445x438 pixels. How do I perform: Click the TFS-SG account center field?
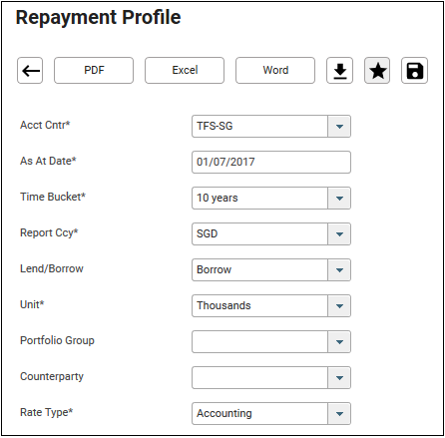259,127
